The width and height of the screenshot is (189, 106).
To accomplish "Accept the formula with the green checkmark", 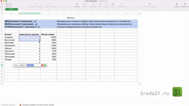I will [45, 65].
